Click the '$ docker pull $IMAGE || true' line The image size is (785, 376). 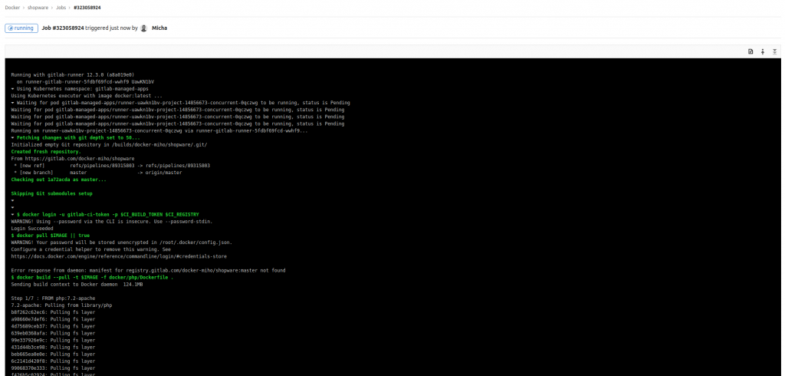[50, 235]
